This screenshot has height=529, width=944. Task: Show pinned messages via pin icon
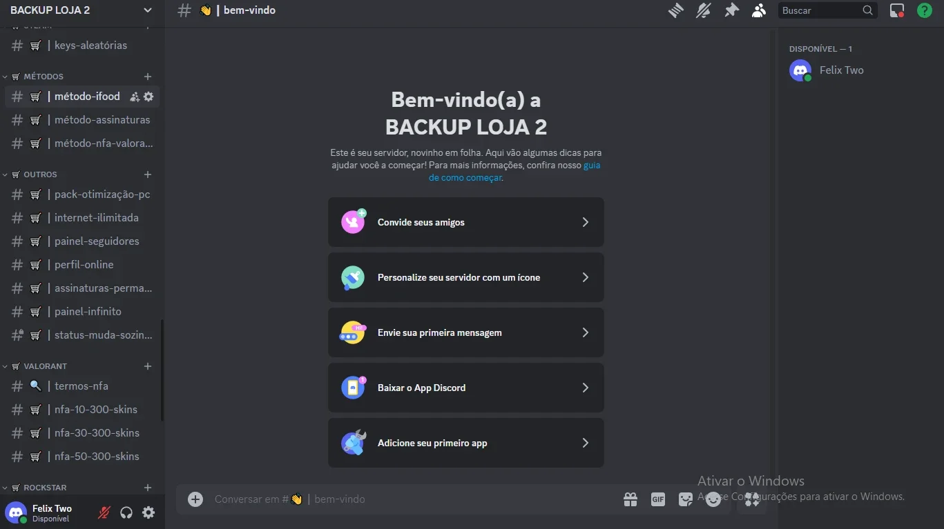(731, 10)
